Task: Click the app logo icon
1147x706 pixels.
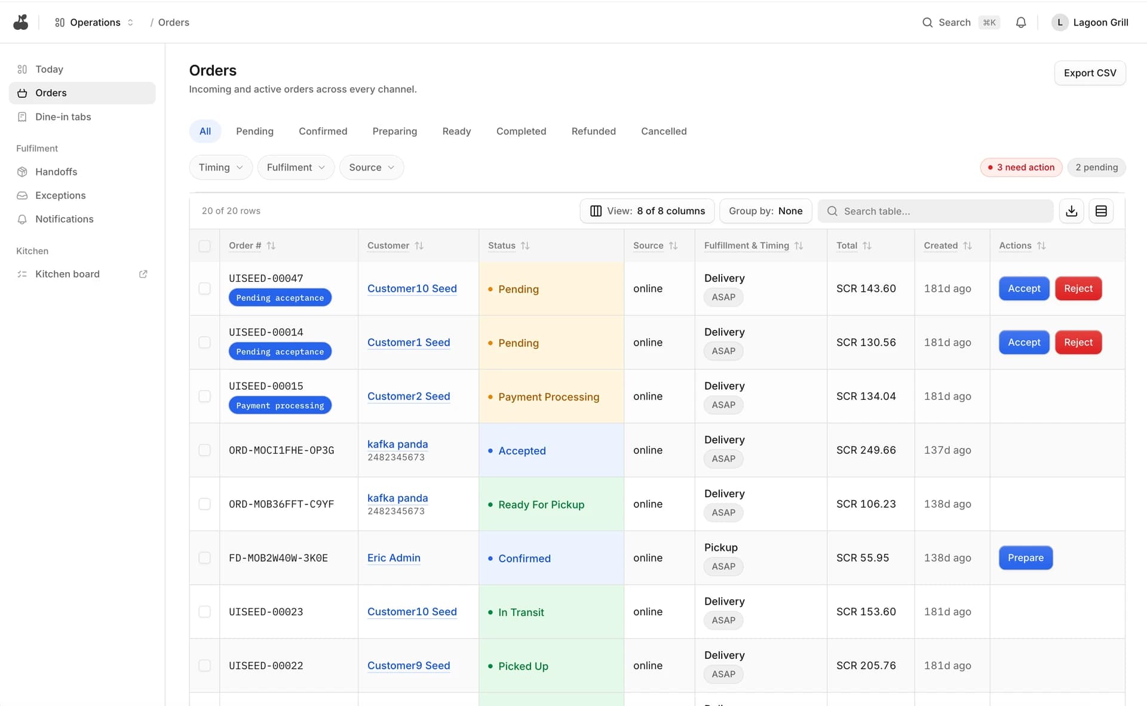Action: pos(21,22)
